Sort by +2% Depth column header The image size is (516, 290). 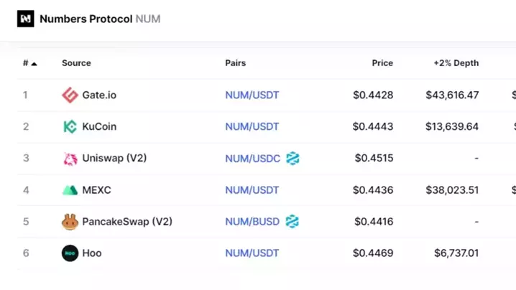(456, 63)
